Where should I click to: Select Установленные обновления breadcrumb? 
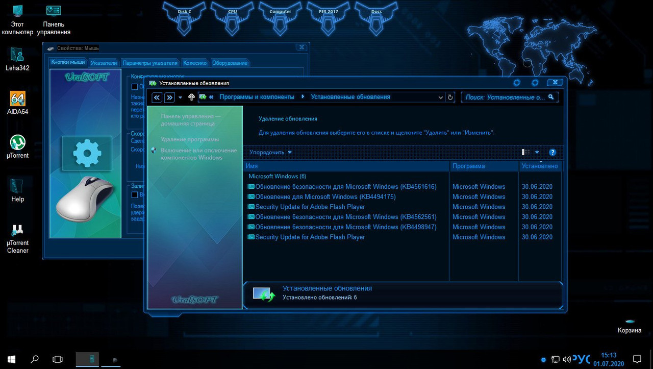(350, 97)
